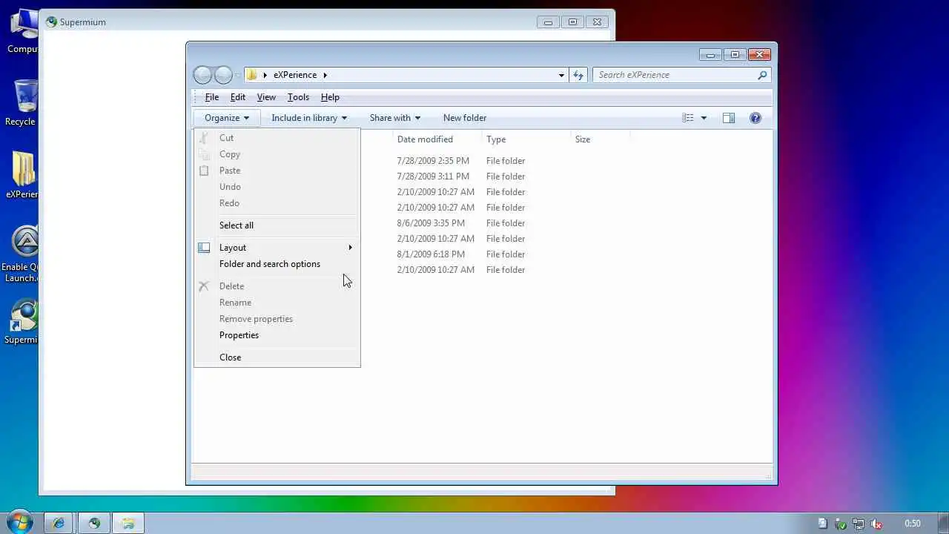
Task: Open Explorer Help via question mark icon
Action: (755, 118)
